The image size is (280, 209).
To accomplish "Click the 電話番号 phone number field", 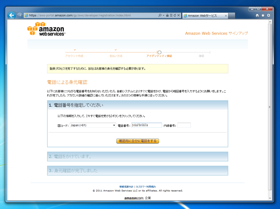I will click(x=147, y=125).
